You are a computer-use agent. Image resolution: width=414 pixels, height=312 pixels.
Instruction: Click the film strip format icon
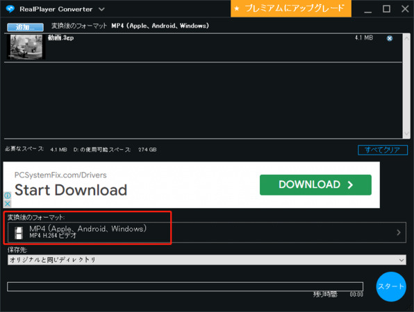[19, 233]
